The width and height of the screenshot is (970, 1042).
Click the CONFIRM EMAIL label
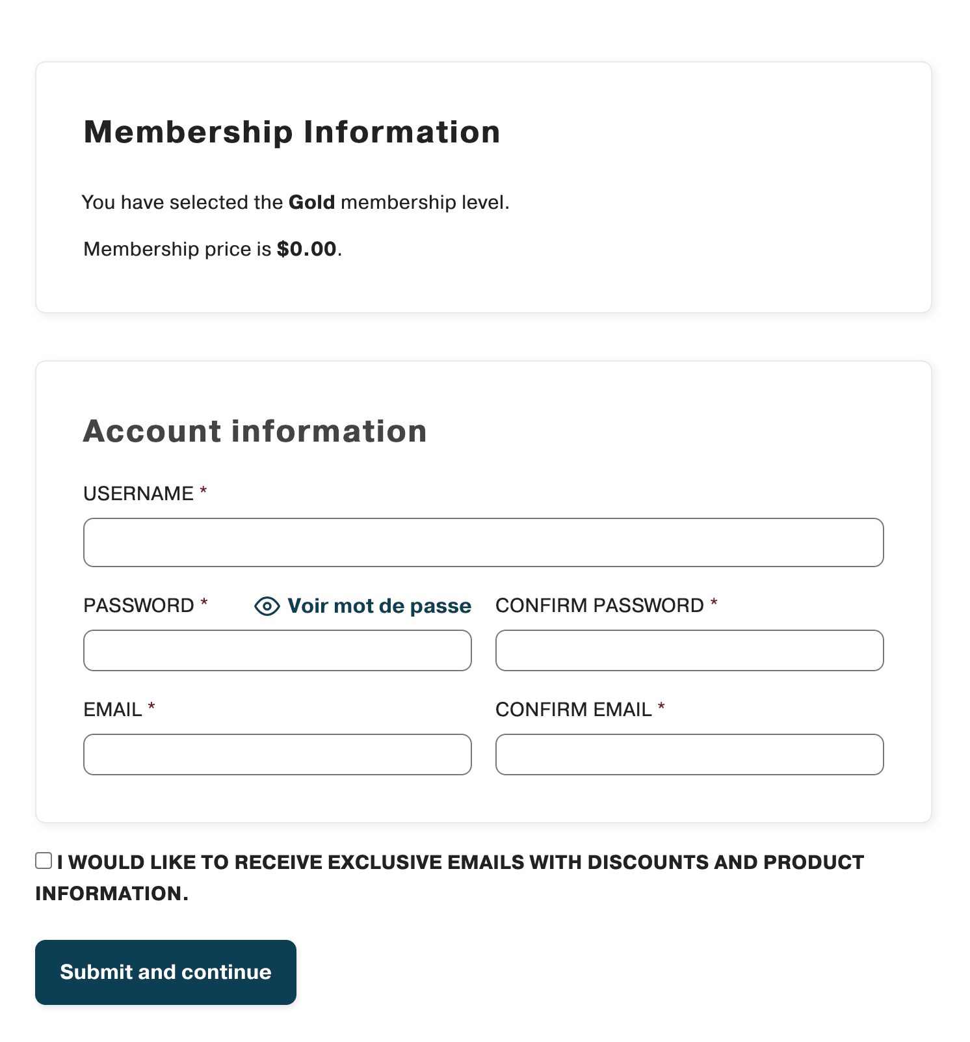pyautogui.click(x=574, y=710)
